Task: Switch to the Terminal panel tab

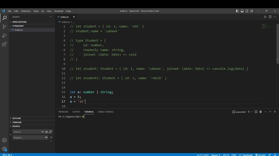Action: [89, 112]
